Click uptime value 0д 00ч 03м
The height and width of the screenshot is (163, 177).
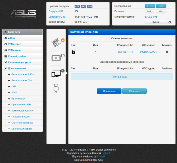[x=81, y=22]
